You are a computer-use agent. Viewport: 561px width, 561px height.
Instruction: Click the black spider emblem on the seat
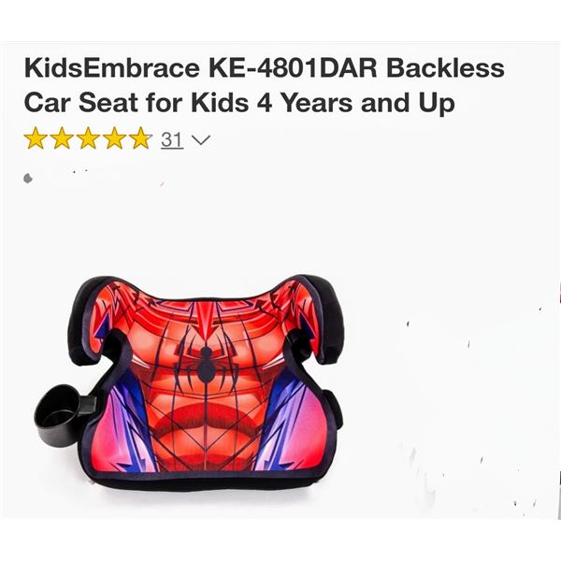206,363
